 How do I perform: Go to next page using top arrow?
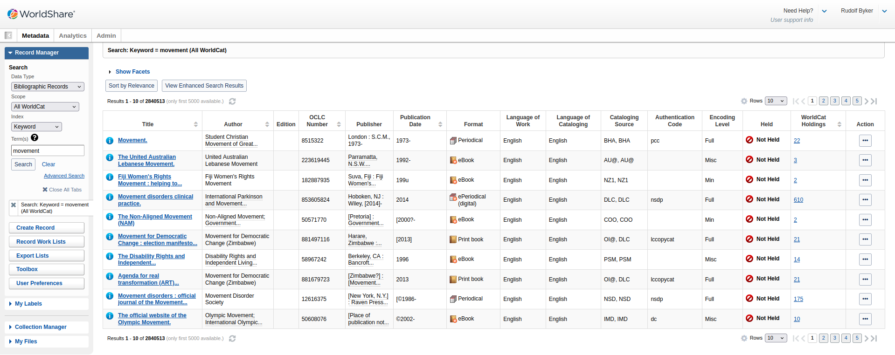[867, 101]
